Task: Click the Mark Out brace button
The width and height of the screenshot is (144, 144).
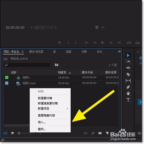Action: [x=76, y=43]
